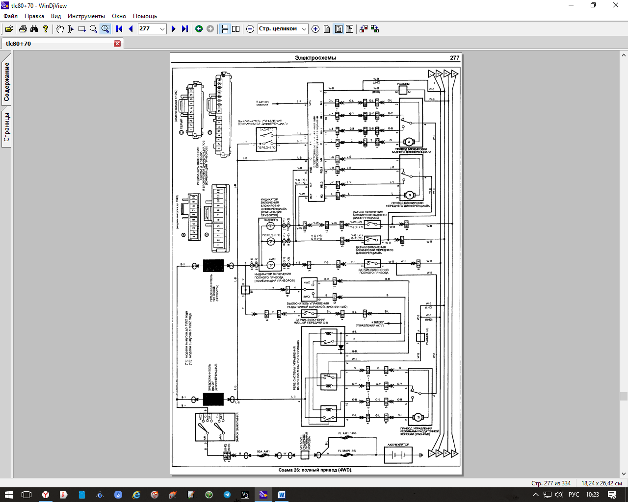Click the vertical scrollbar thumb
Screen dimensions: 628x502
point(624,396)
